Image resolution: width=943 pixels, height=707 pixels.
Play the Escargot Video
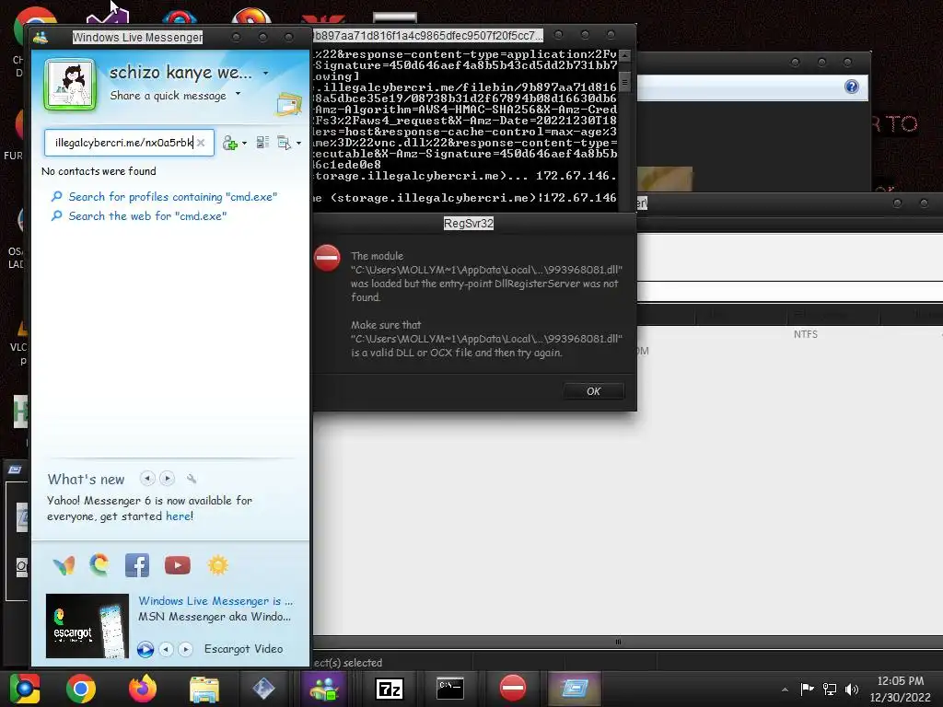tap(145, 649)
